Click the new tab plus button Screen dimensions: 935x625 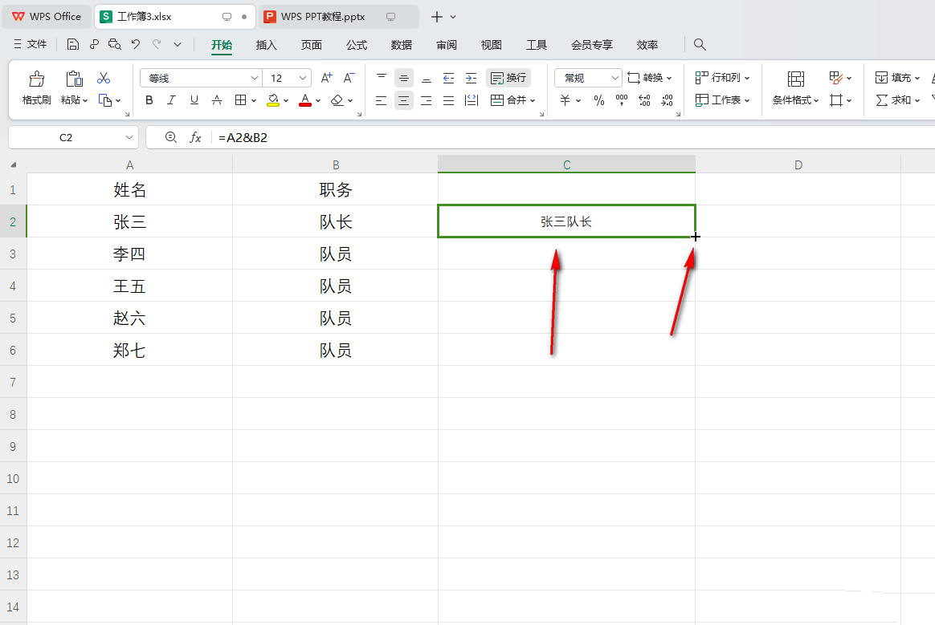point(436,17)
